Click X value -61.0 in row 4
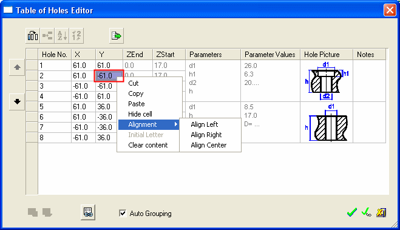Image resolution: width=400 pixels, height=230 pixels. click(x=83, y=96)
